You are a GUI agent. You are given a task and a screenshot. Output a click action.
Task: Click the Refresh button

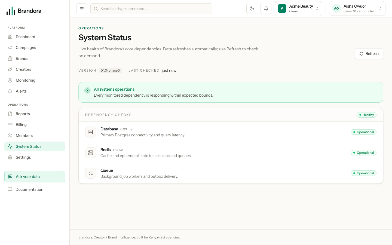[369, 54]
